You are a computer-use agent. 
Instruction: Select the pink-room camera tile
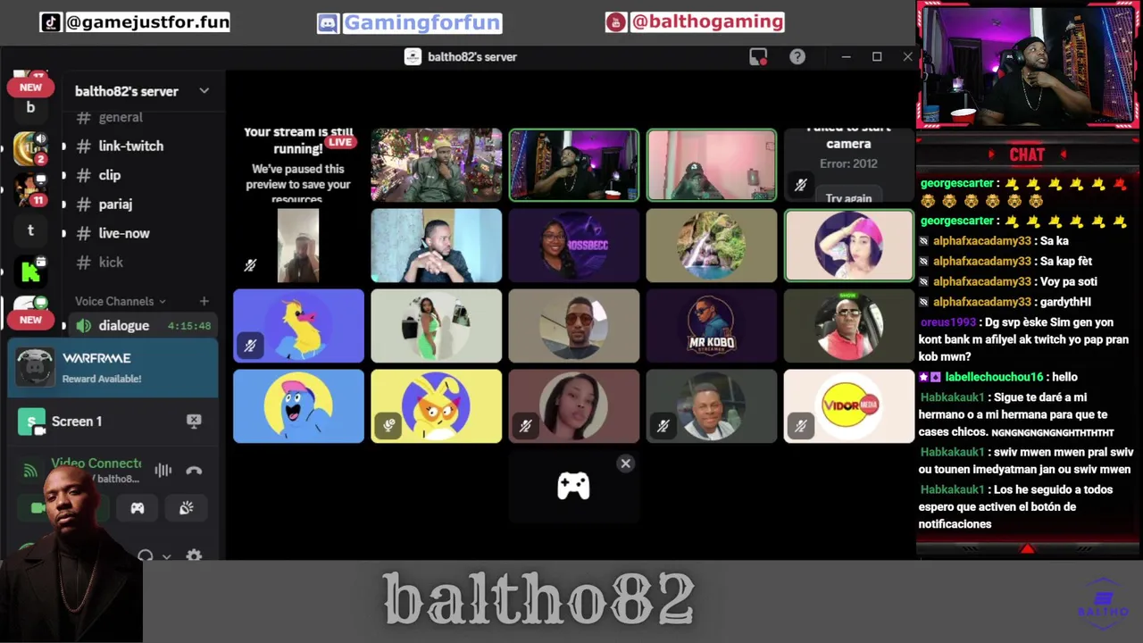pyautogui.click(x=711, y=165)
